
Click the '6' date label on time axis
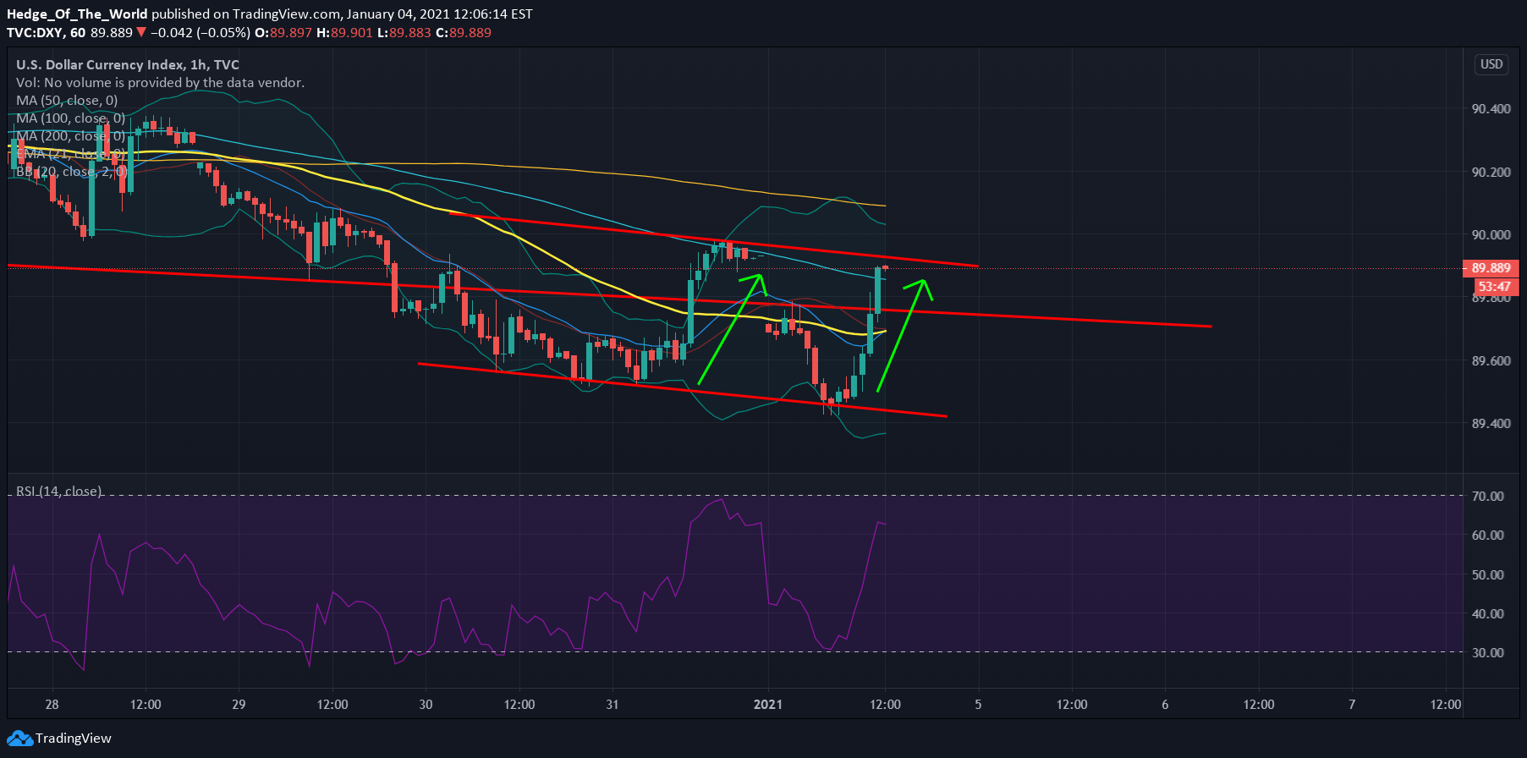point(1165,704)
